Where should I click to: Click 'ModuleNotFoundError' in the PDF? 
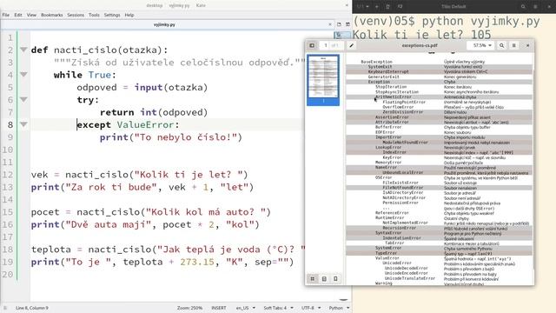[406, 142]
